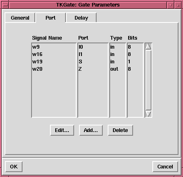183x177 pixels.
Task: Click the Edit... button
Action: [62, 130]
